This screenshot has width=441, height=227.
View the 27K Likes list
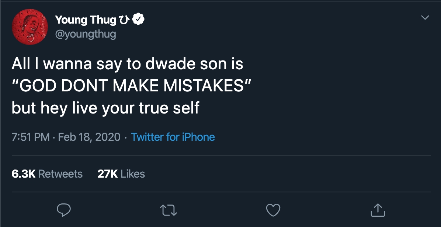pyautogui.click(x=121, y=174)
